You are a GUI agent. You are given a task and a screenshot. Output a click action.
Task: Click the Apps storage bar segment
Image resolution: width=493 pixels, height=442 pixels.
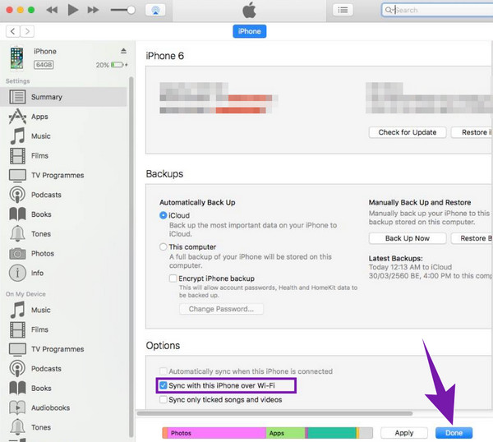coord(285,433)
